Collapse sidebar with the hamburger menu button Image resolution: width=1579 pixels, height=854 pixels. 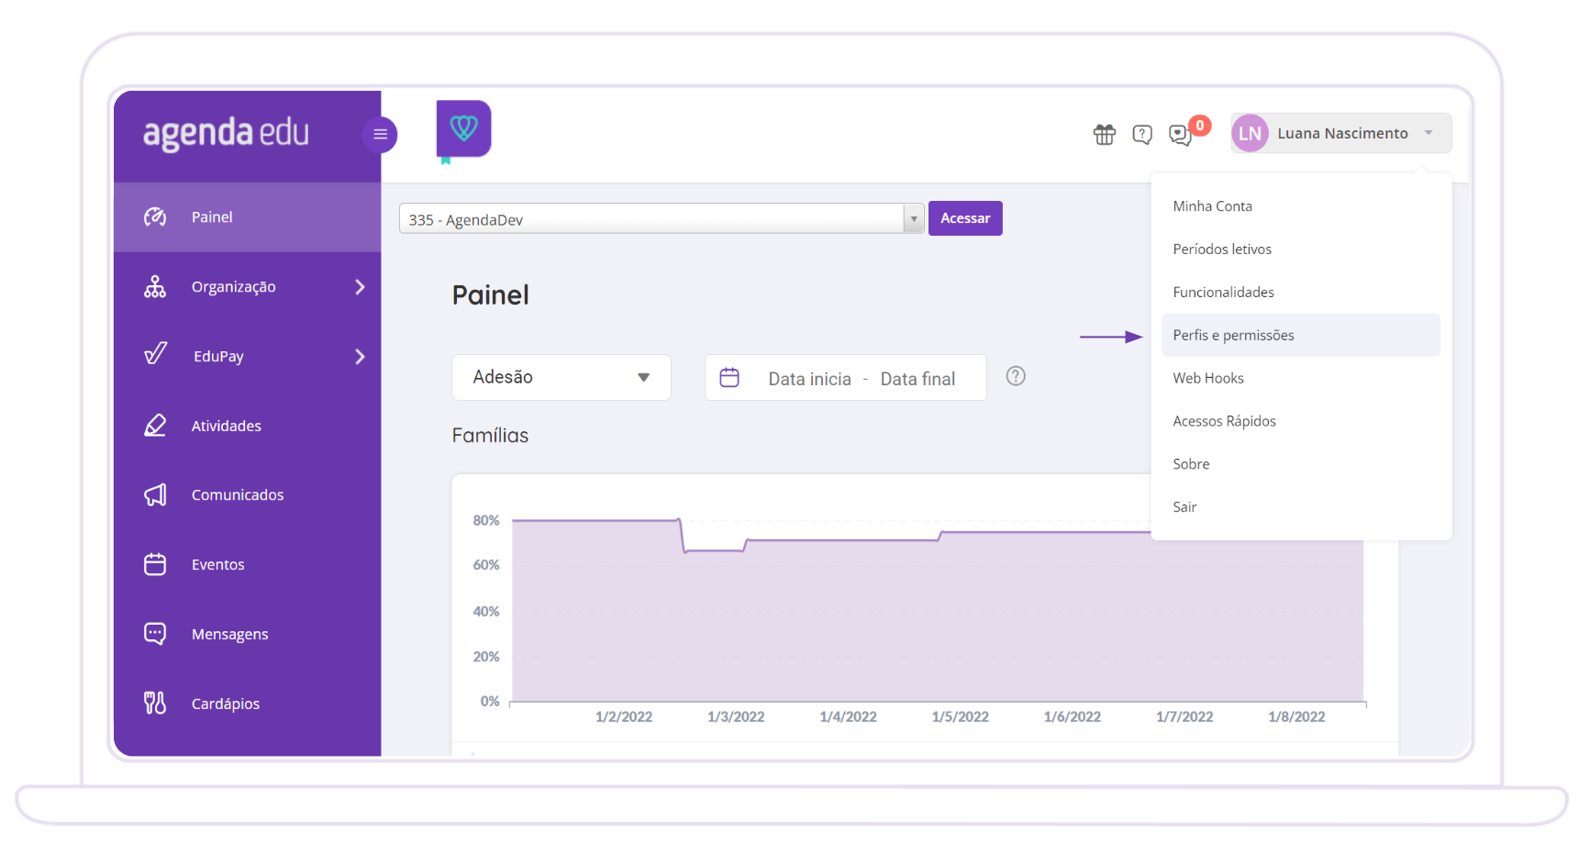380,135
